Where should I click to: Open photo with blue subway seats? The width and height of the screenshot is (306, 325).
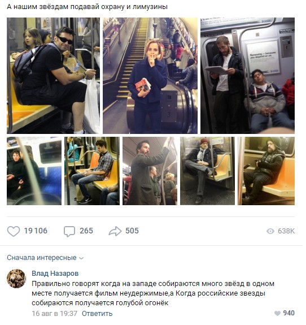pos(34,171)
